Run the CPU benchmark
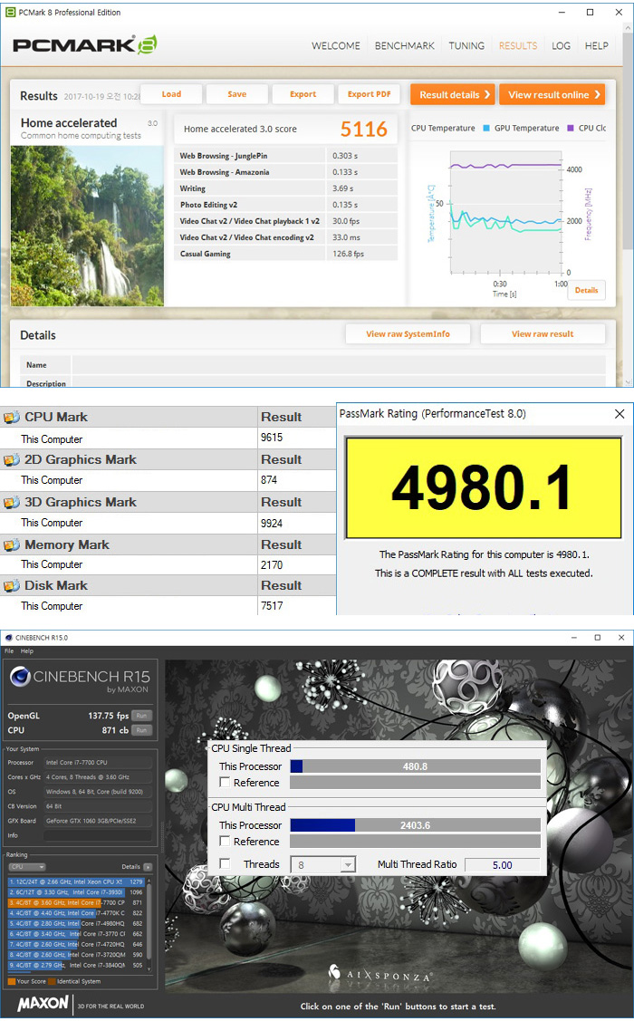 [141, 730]
